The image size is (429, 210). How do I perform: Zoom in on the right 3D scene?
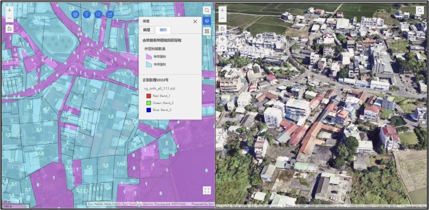click(222, 10)
